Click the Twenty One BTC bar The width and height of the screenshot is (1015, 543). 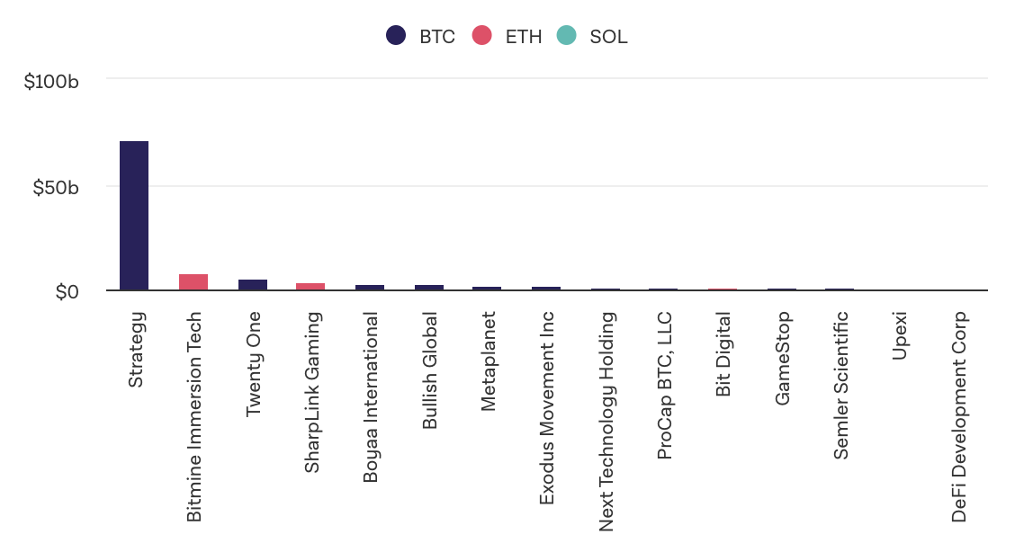point(253,285)
